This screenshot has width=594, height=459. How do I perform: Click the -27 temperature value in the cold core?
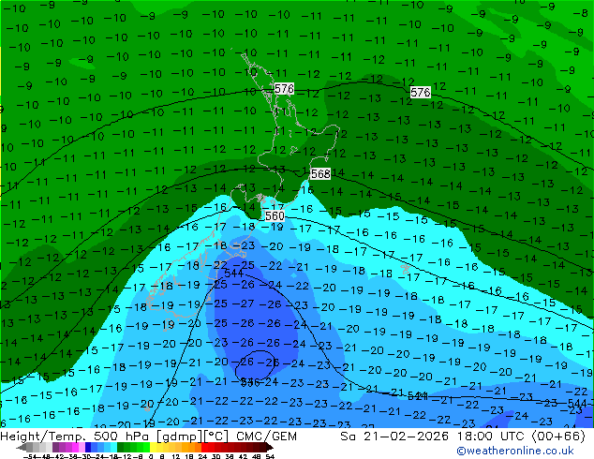pyautogui.click(x=242, y=304)
